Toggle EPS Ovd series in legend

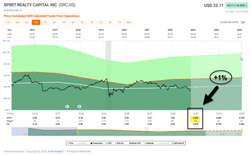[119, 143]
